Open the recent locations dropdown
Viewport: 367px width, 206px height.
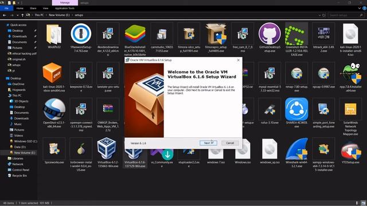[x=18, y=15]
